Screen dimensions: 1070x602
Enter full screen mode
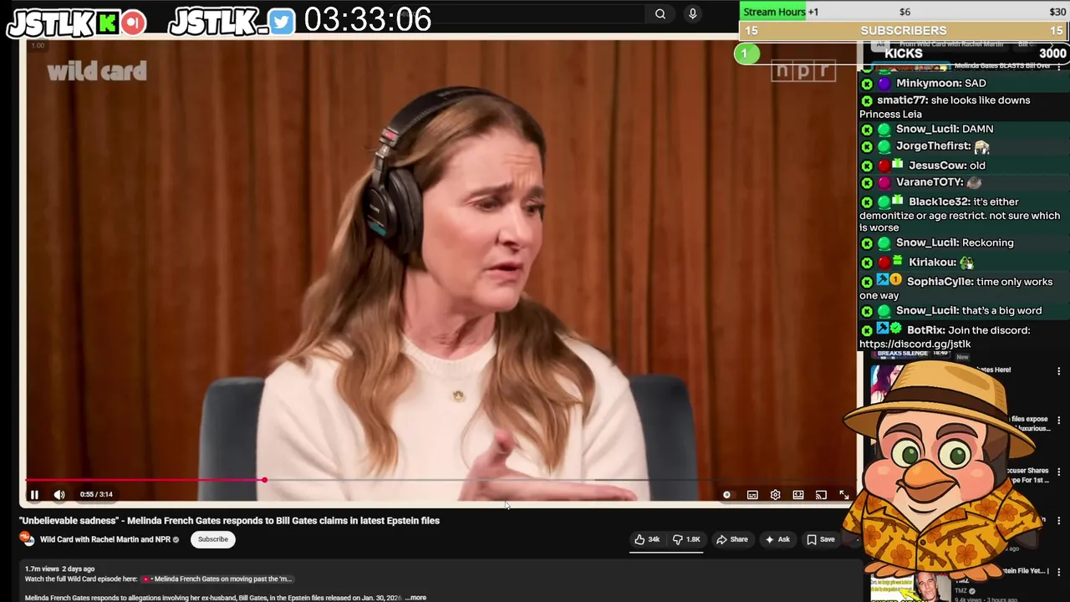point(843,495)
